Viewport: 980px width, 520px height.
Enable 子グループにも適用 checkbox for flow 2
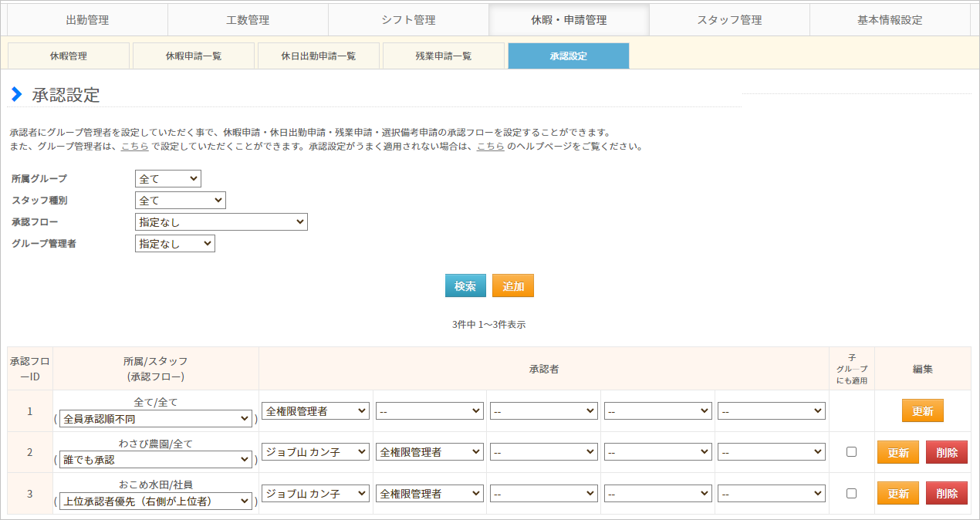point(851,452)
